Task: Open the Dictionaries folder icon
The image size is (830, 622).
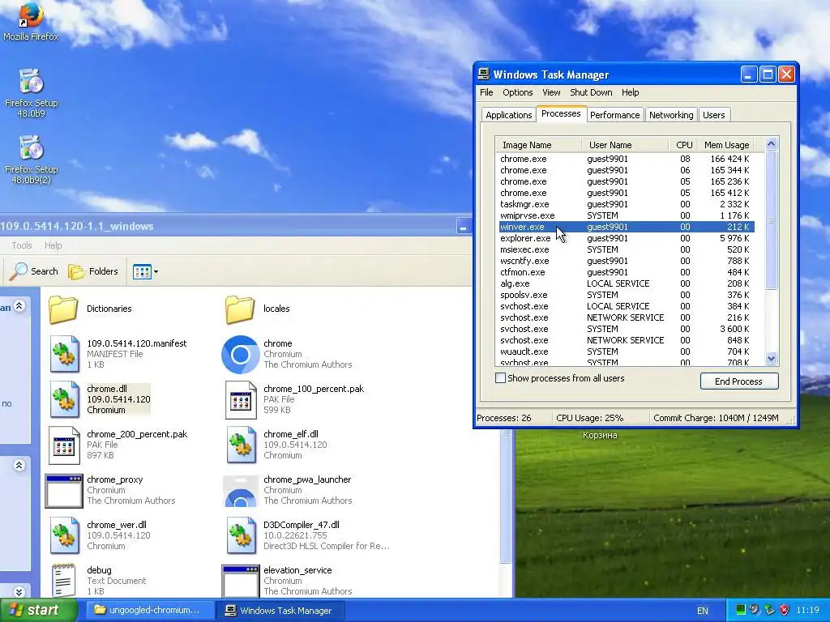Action: (x=63, y=309)
